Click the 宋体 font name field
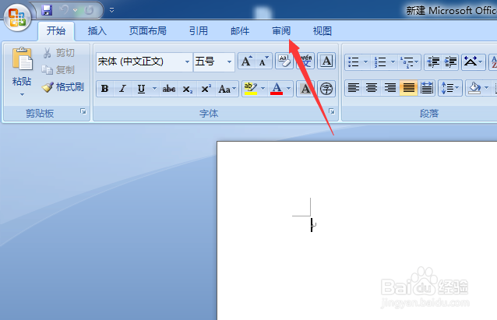The height and width of the screenshot is (320, 497). [139, 62]
